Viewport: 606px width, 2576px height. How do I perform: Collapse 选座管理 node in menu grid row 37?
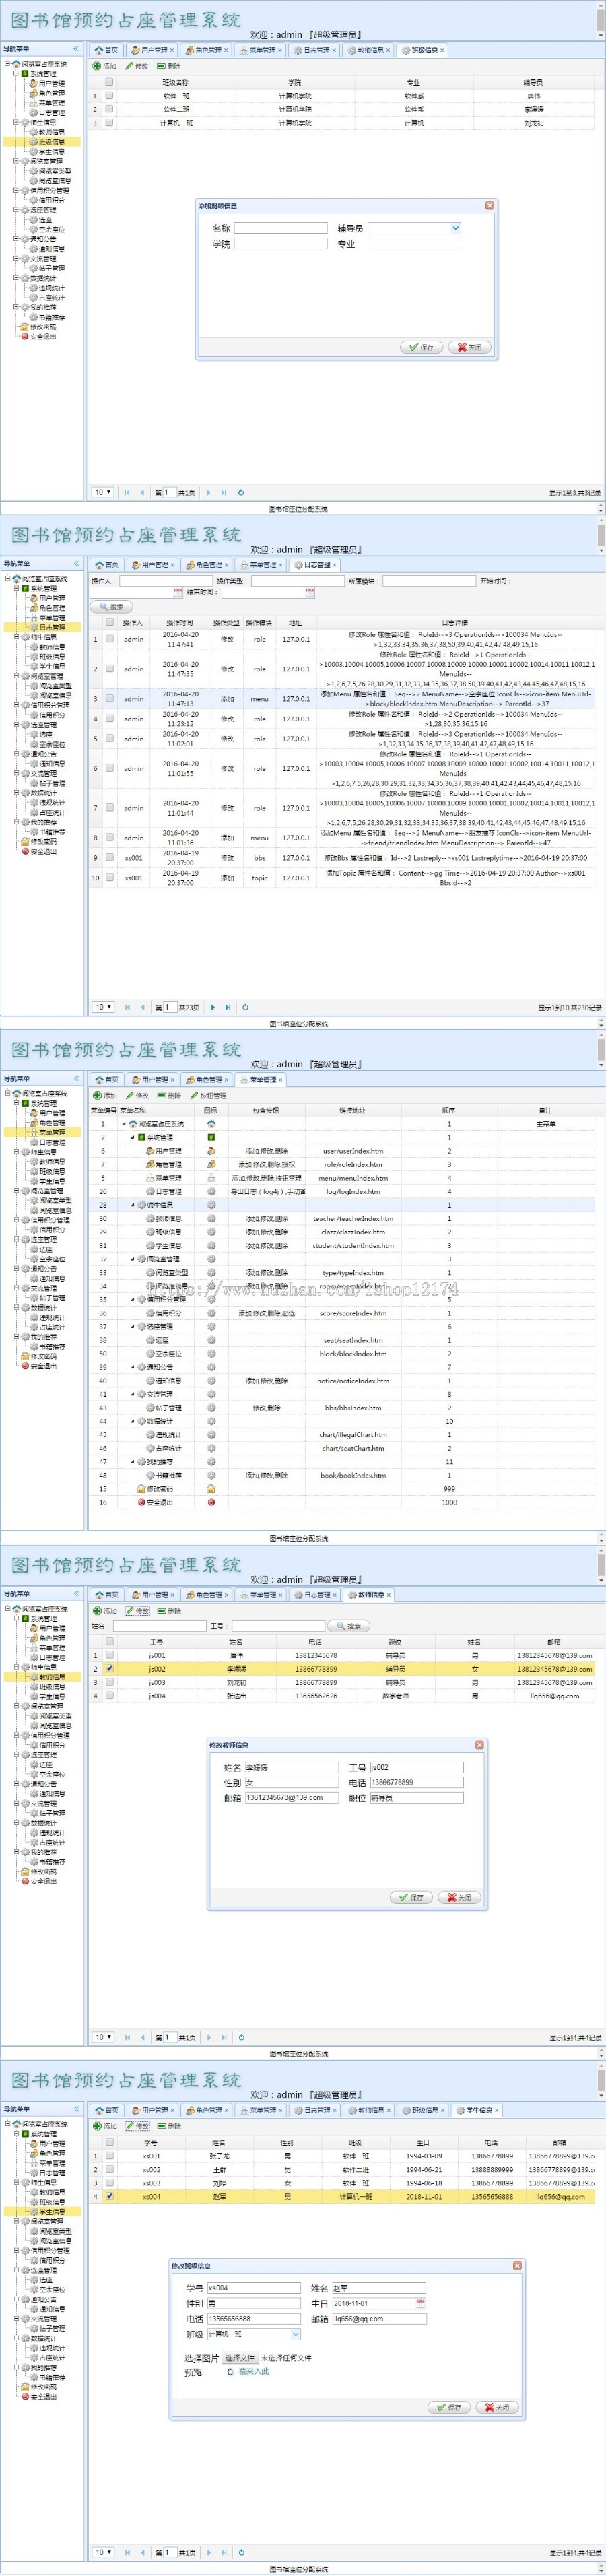(133, 1327)
